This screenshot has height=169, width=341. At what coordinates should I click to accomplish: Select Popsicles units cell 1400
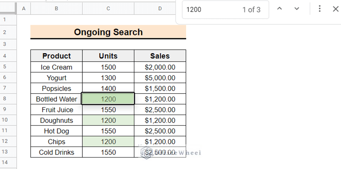pyautogui.click(x=108, y=88)
